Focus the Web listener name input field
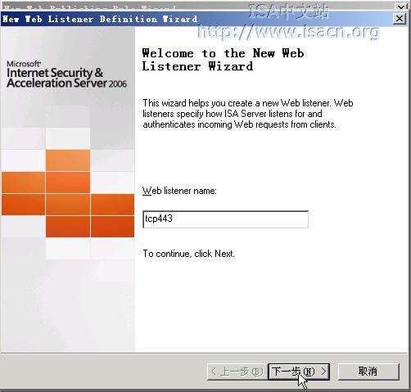 tap(225, 219)
